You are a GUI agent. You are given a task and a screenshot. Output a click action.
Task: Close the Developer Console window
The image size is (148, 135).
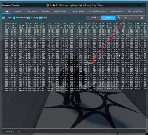143,5
